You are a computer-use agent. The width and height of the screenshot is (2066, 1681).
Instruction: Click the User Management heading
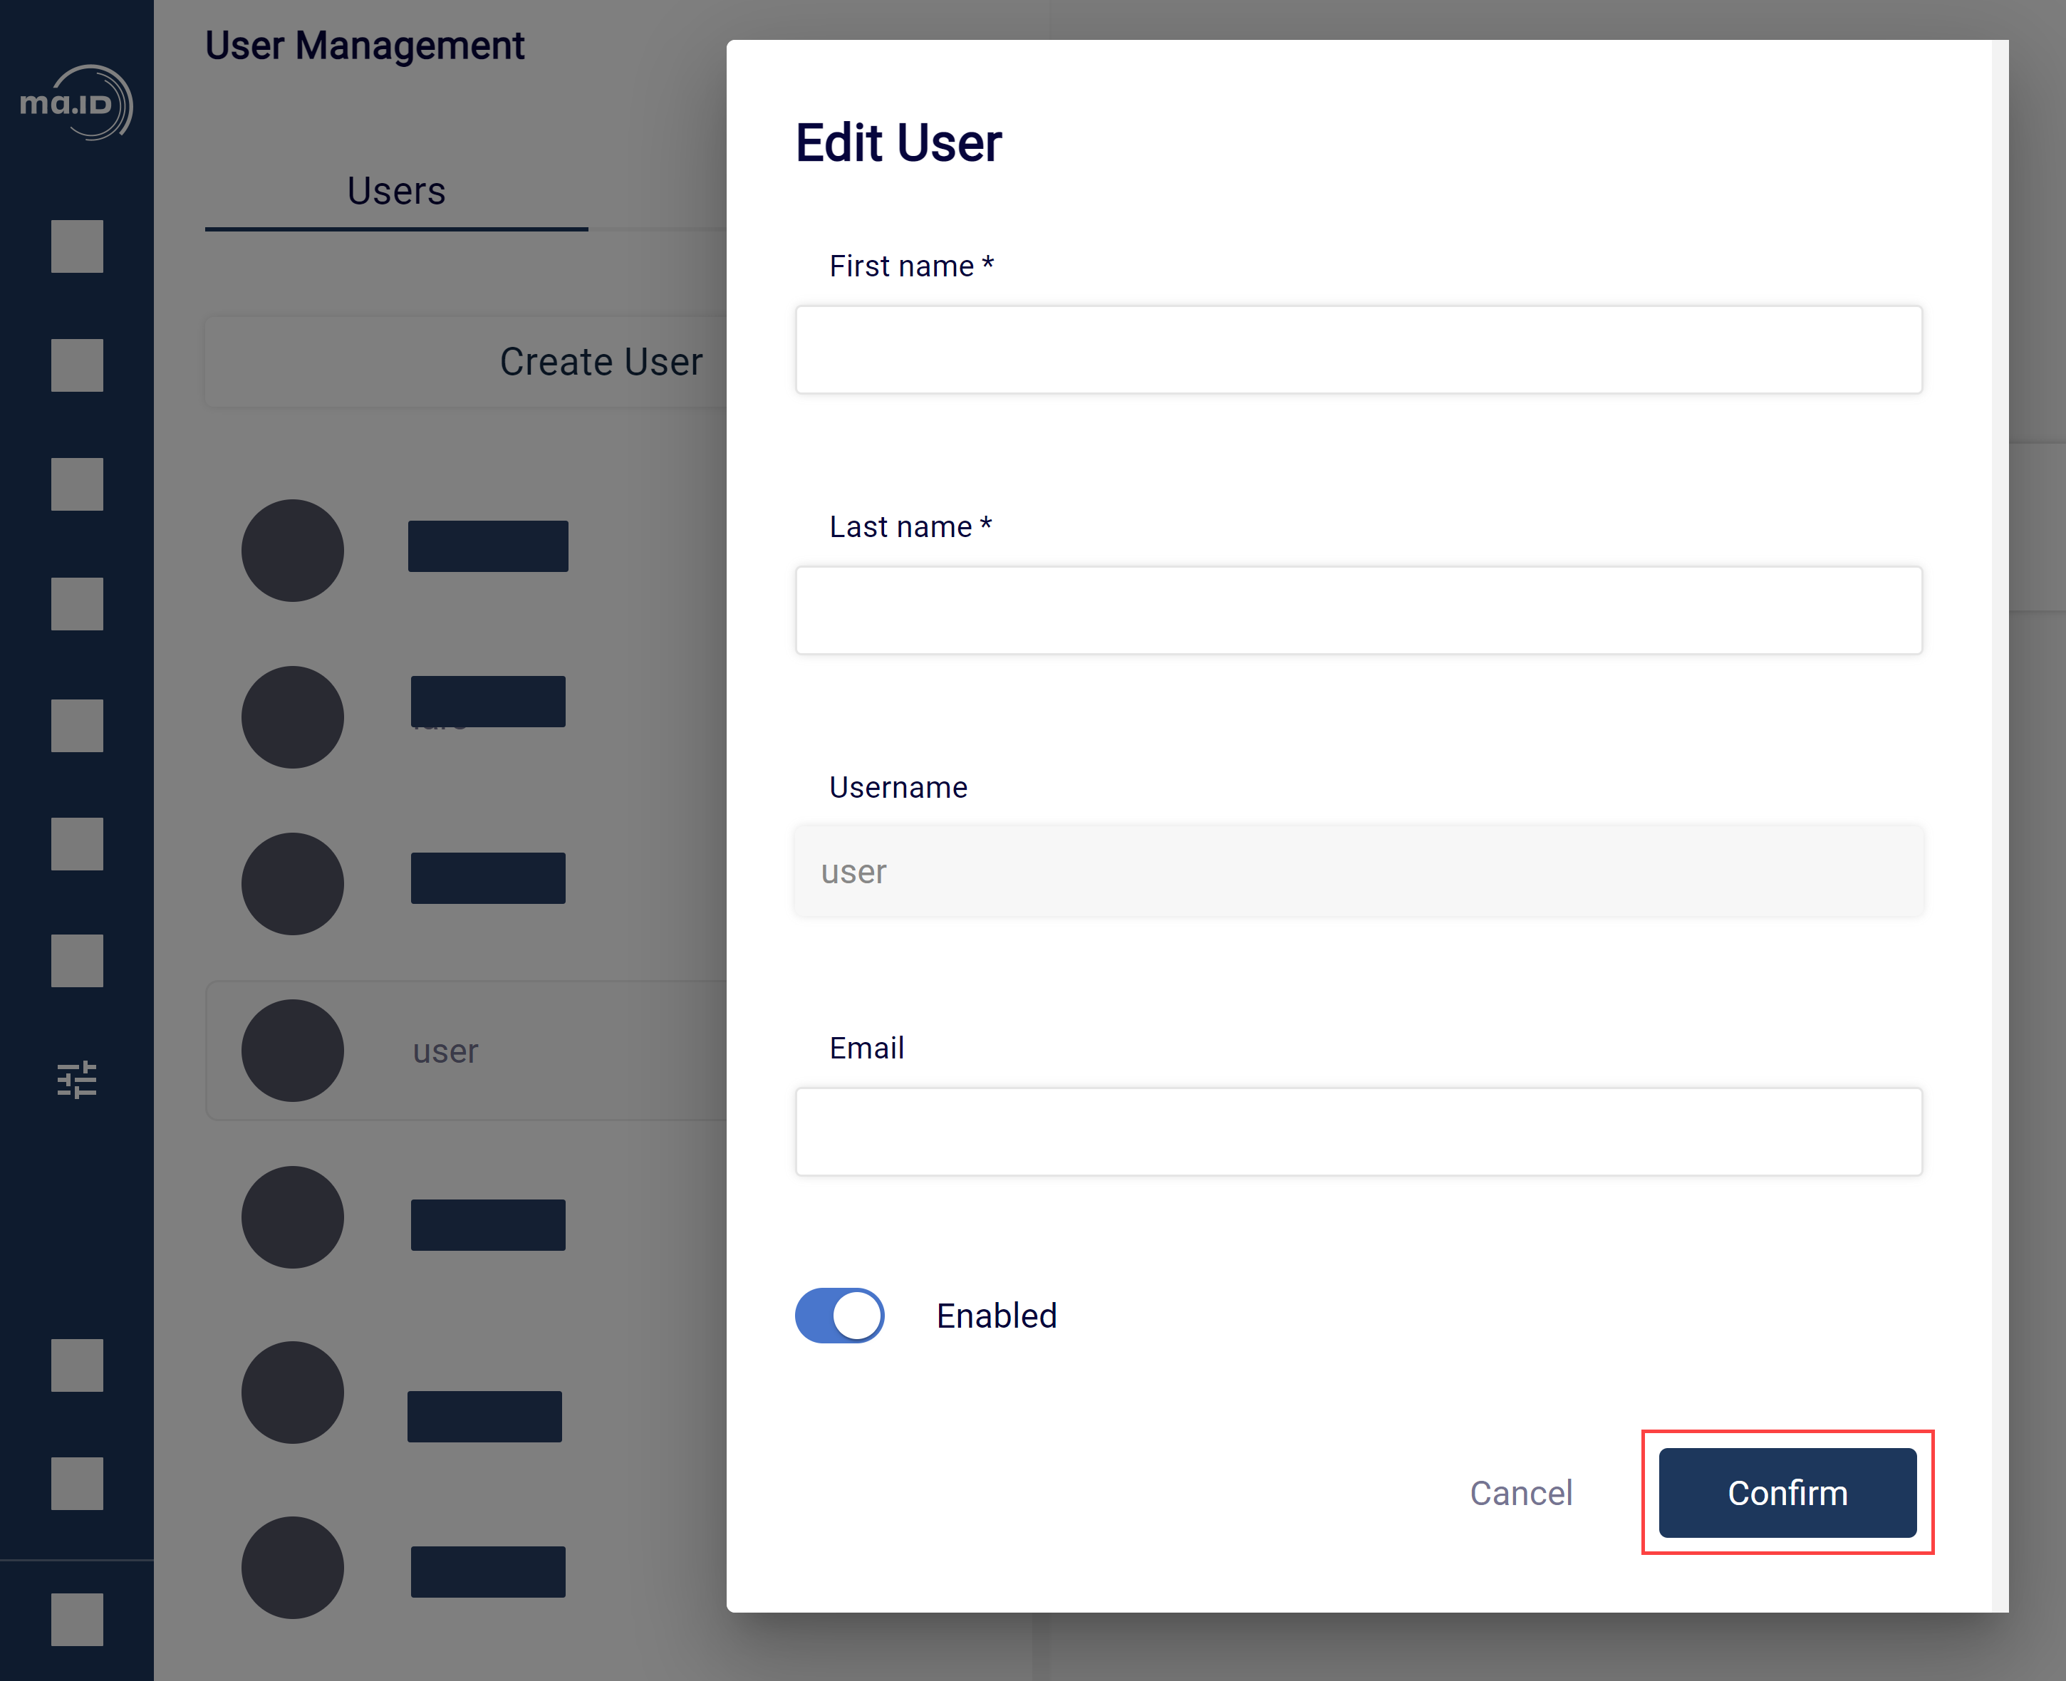point(365,46)
